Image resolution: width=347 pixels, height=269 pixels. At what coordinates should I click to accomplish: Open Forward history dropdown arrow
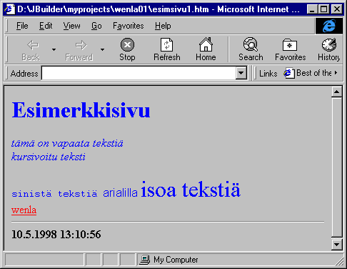coord(102,49)
